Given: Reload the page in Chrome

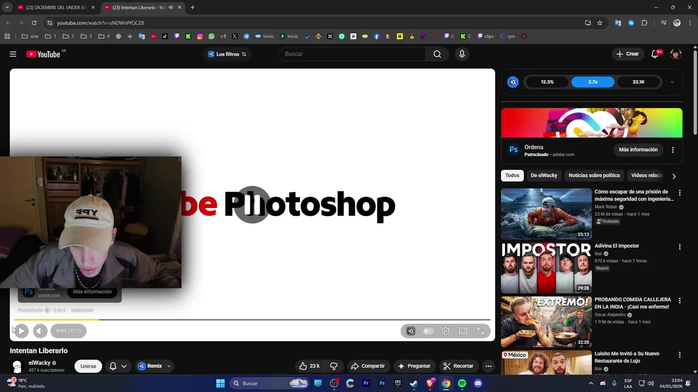Looking at the screenshot, I should pyautogui.click(x=34, y=23).
